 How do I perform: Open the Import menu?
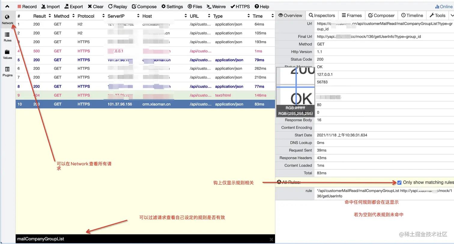click(x=50, y=6)
